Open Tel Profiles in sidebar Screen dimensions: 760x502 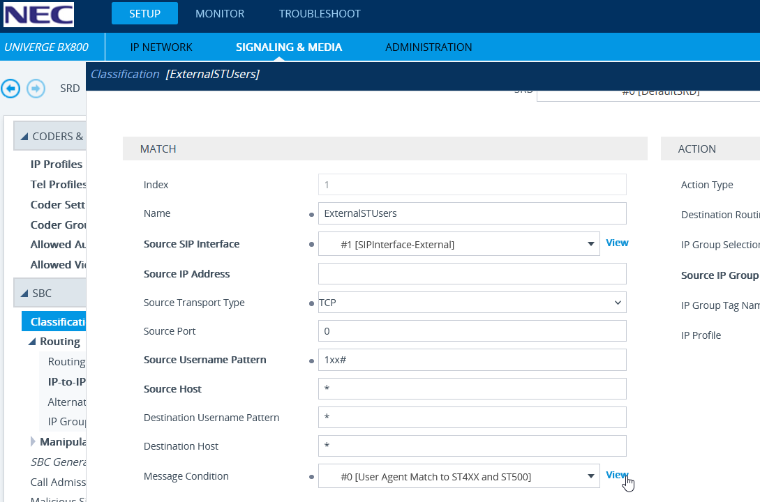[58, 185]
